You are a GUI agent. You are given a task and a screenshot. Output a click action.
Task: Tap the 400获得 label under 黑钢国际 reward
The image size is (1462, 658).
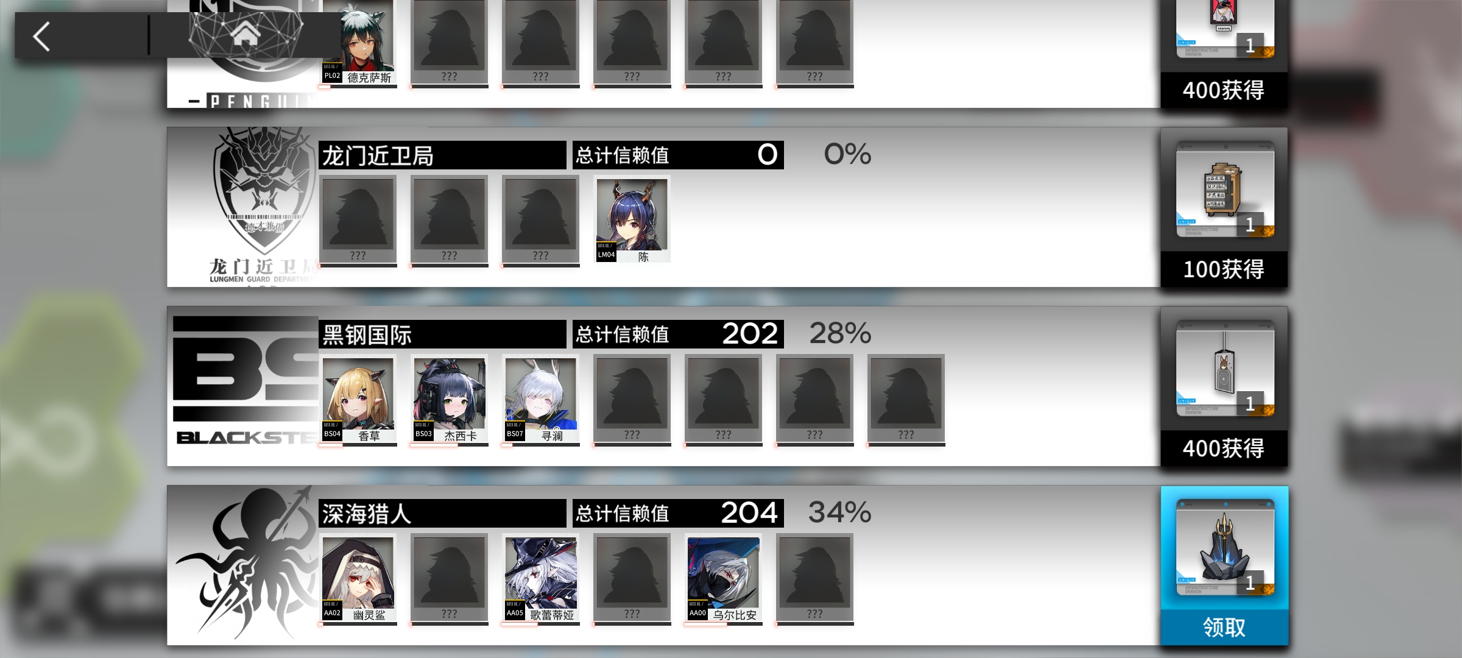pos(1224,448)
